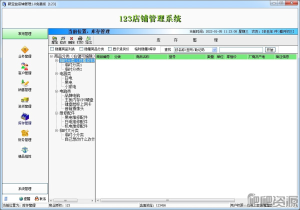Click the title bar application icon

(x=4, y=4)
